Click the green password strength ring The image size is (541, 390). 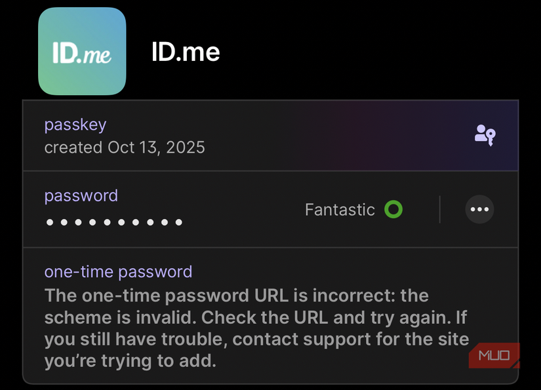393,210
